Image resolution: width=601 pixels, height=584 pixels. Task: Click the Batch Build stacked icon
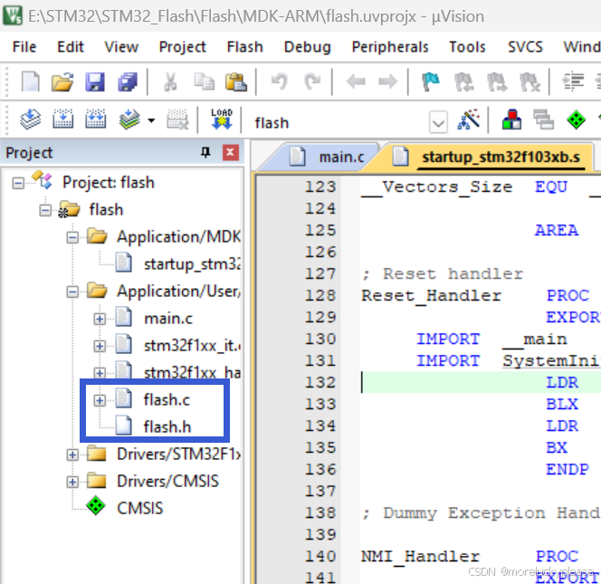[x=129, y=120]
